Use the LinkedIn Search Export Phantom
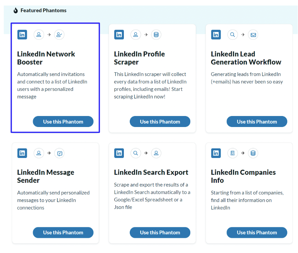This screenshot has width=298, height=253. pos(160,232)
